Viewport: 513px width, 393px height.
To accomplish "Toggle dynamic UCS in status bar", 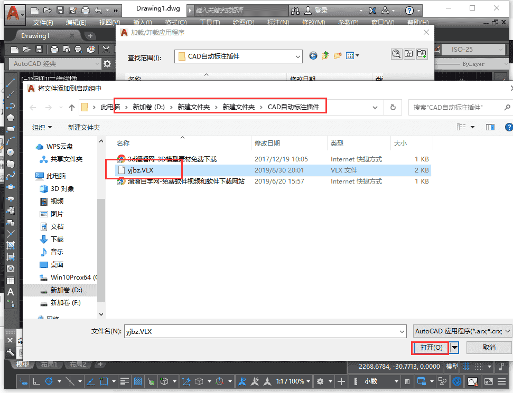I will pos(186,381).
